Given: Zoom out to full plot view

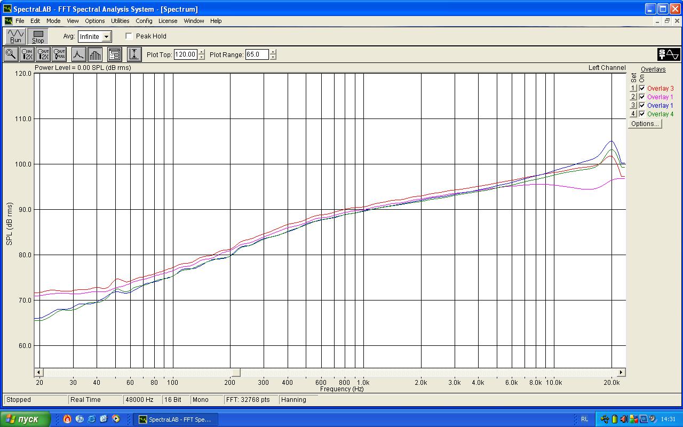Looking at the screenshot, I should click(59, 54).
